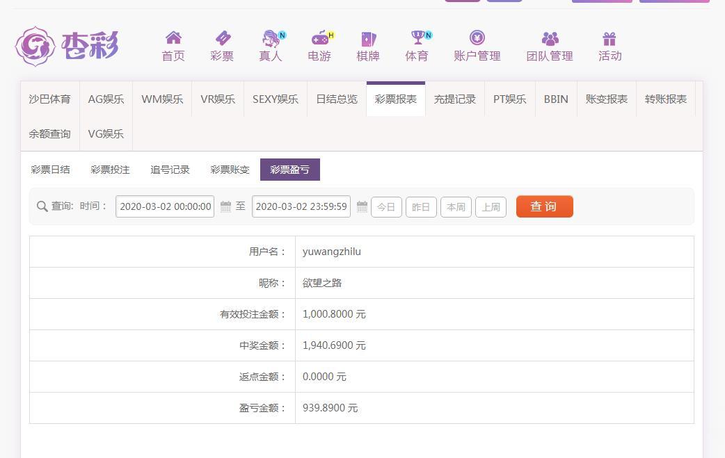Viewport: 725px width, 458px height.
Task: Open the game controller icon 电游
Action: tap(319, 38)
